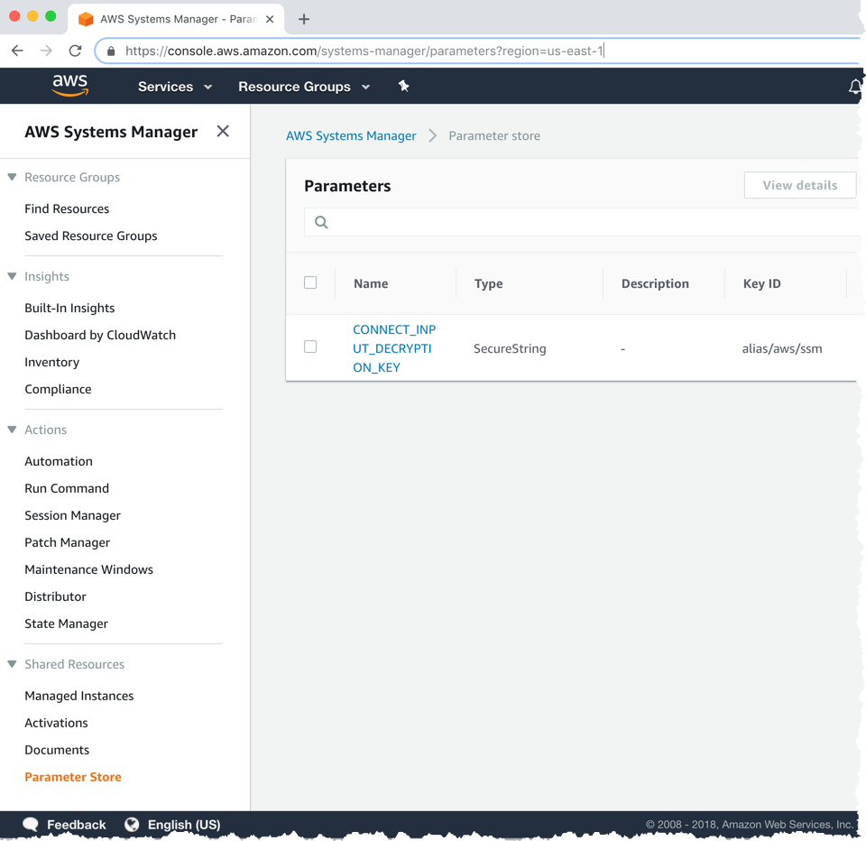
Task: Open Session Manager
Action: coord(72,515)
